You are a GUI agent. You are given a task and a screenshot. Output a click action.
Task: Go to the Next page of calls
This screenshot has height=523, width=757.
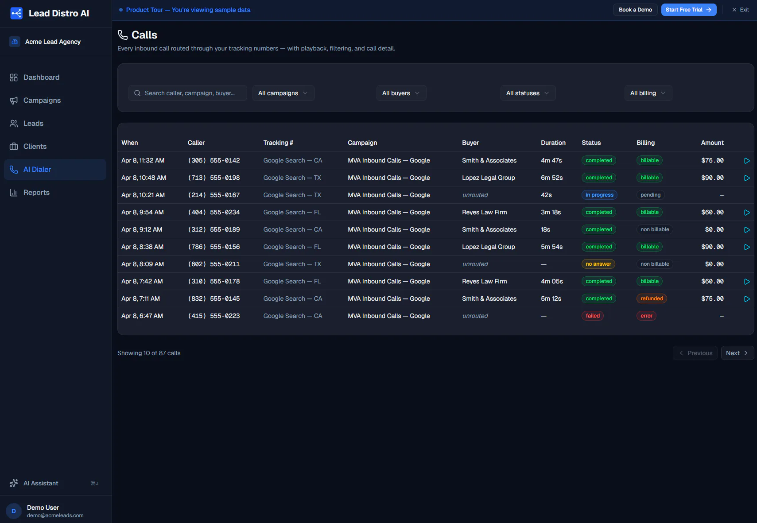738,353
